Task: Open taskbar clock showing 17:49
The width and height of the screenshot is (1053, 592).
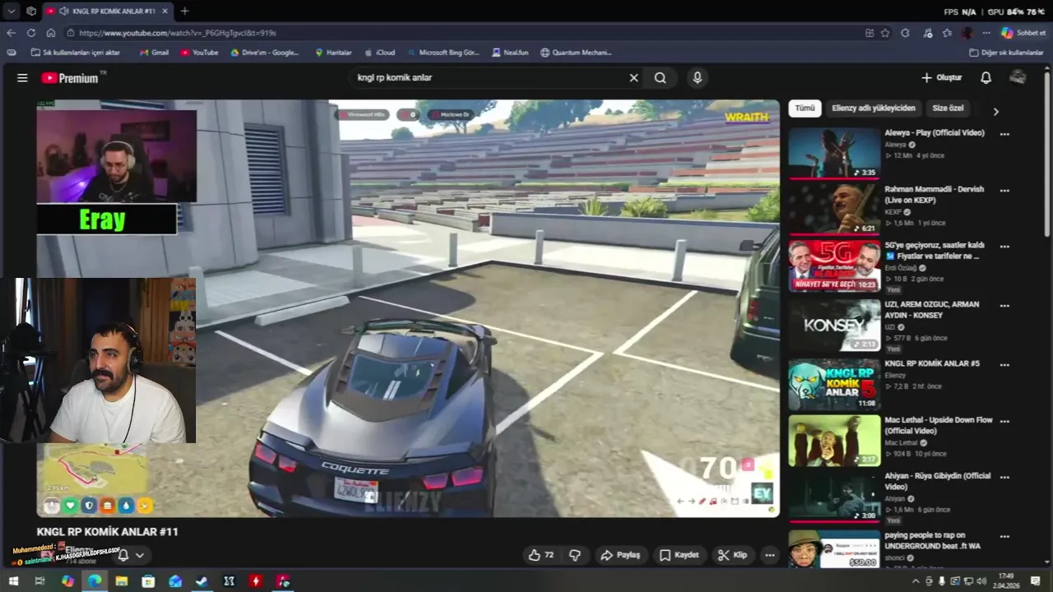Action: point(1006,580)
